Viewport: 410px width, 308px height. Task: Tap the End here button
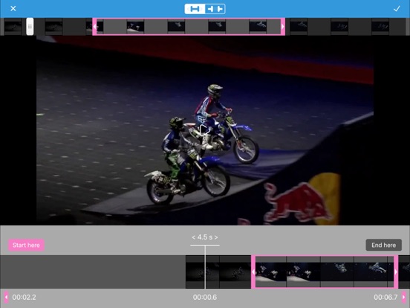coord(383,245)
